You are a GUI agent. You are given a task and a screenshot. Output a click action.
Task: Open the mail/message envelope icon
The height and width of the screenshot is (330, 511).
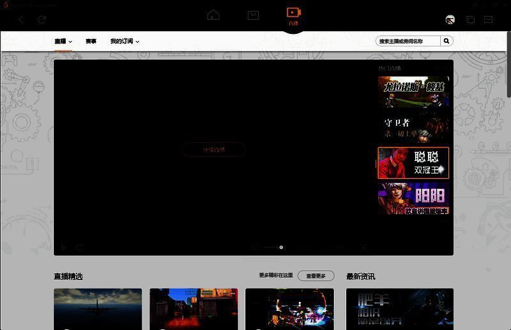tap(489, 20)
